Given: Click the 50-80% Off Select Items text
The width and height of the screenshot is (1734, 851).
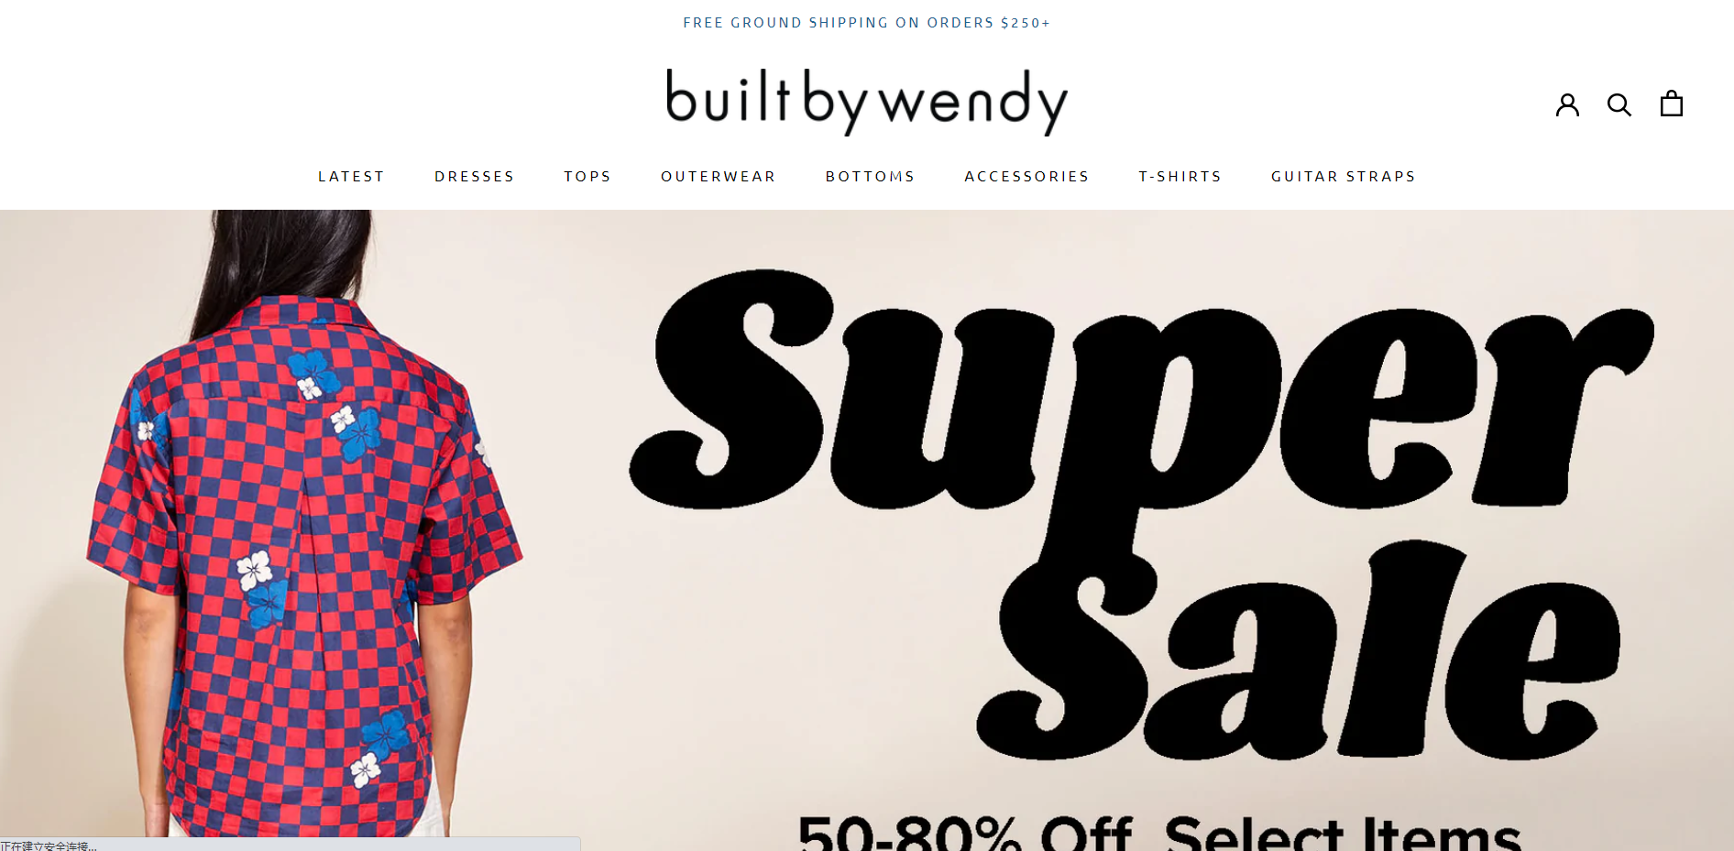Looking at the screenshot, I should [1159, 833].
